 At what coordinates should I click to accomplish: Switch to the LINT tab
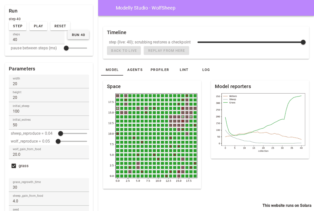[184, 70]
